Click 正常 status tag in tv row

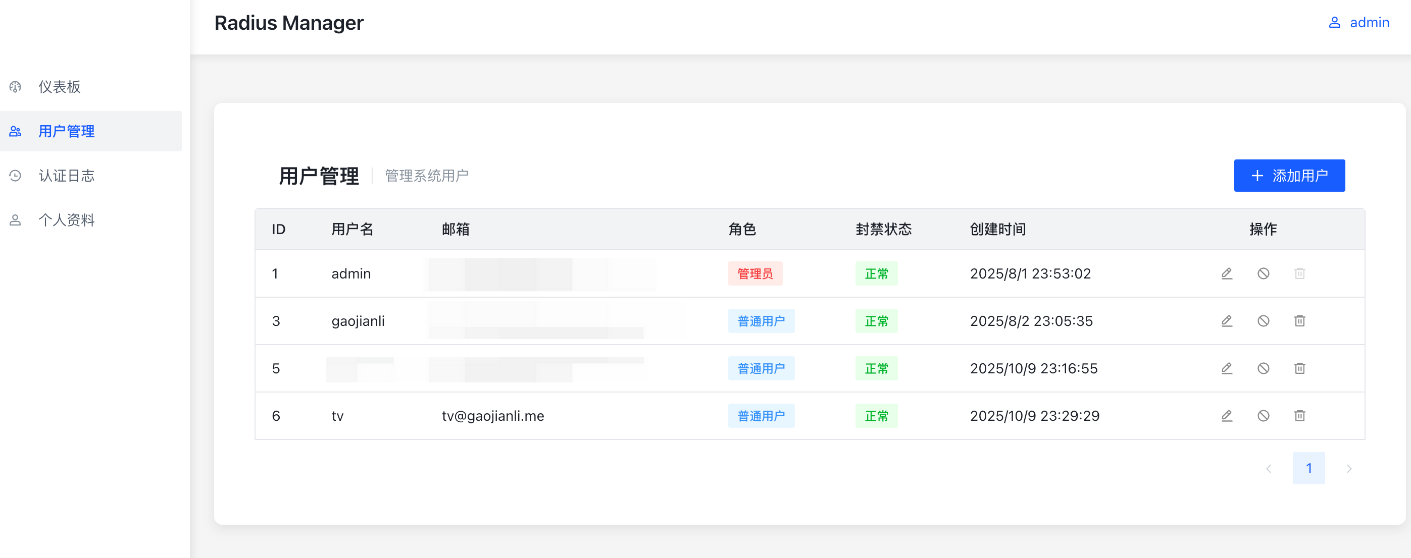point(876,416)
